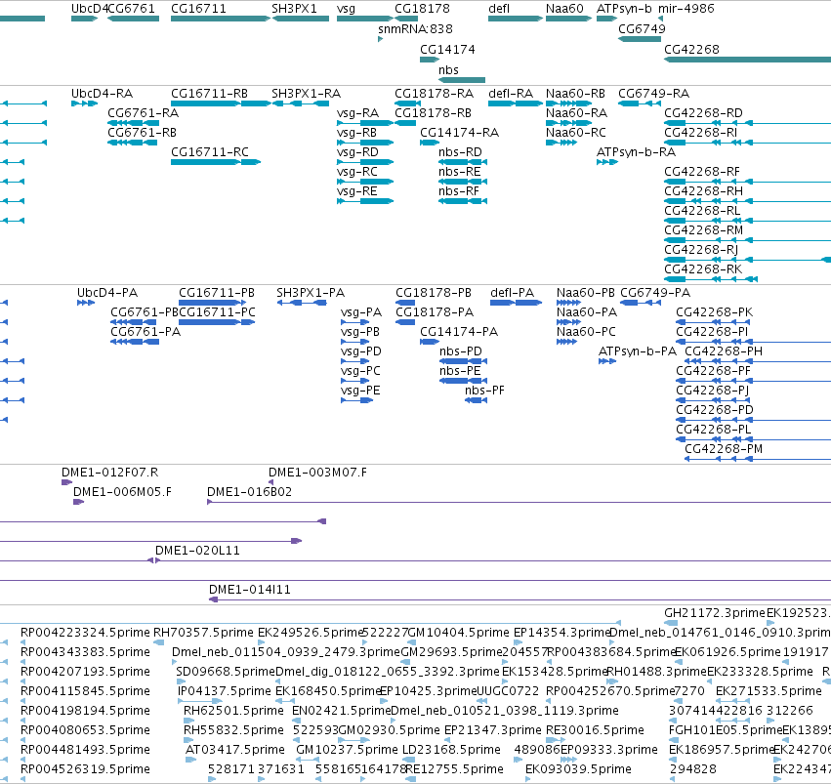831x784 pixels.
Task: Open the SH3PX1-PA protein label
Action: 310,293
